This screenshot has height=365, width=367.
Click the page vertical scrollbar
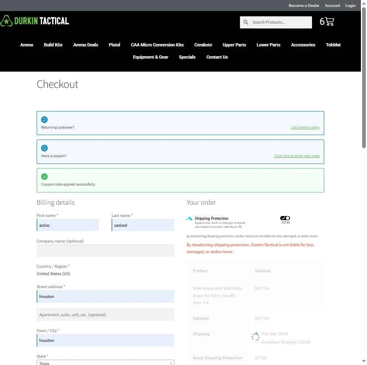364,77
